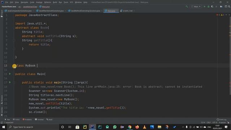Image resolution: width=231 pixels, height=130 pixels.
Task: Open the Main run configuration dropdown
Action: (196, 6)
